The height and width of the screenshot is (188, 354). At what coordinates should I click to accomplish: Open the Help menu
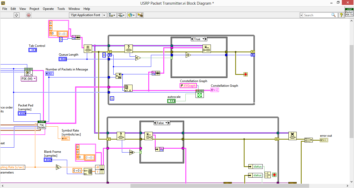87,9
